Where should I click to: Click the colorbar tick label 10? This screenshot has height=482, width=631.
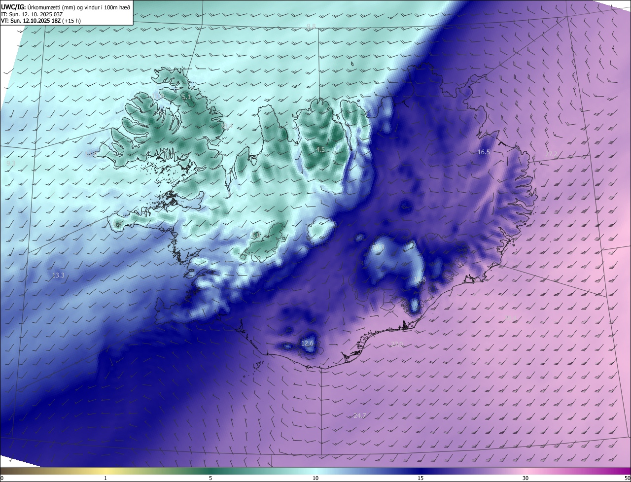315,478
